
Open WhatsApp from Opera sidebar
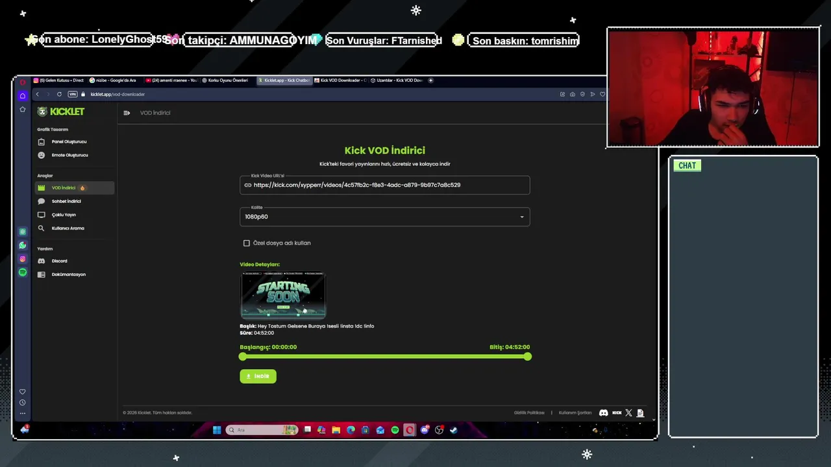tap(22, 245)
